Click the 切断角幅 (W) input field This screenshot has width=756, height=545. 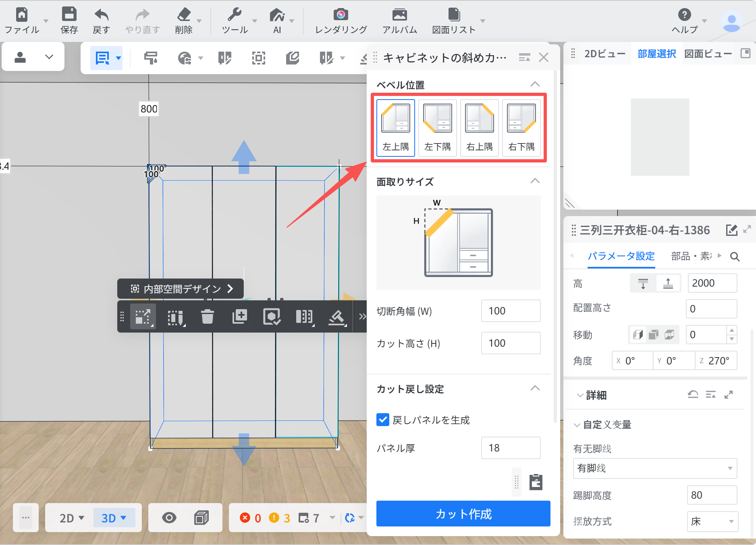(511, 311)
